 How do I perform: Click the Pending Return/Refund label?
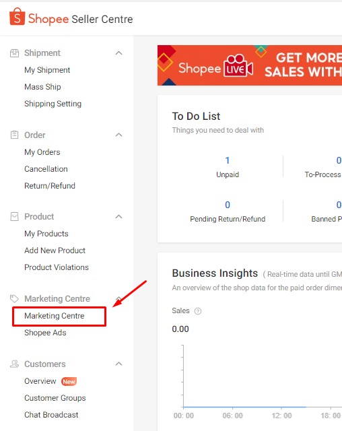click(x=228, y=219)
